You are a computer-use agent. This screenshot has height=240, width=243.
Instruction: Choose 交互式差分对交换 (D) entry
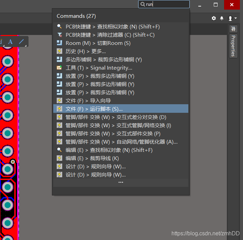click(121, 117)
